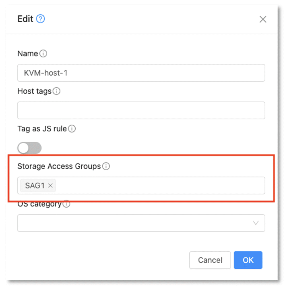
Task: Click the Storage Access Groups label
Action: 59,166
